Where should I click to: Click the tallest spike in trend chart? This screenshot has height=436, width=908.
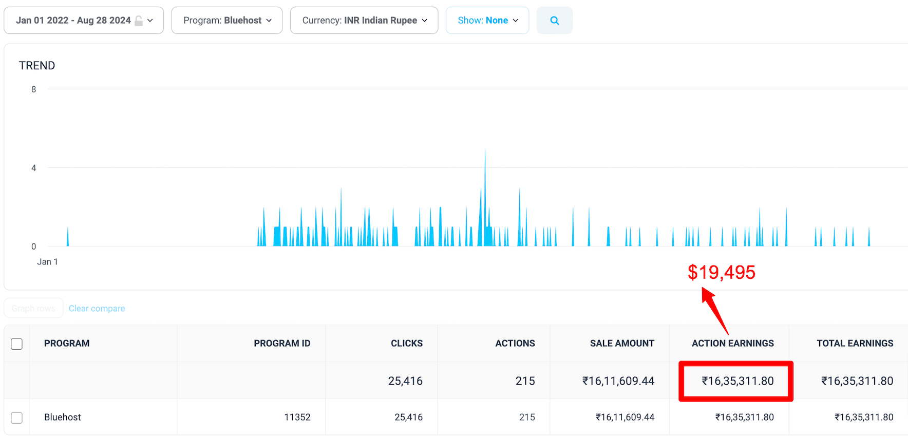pos(485,198)
